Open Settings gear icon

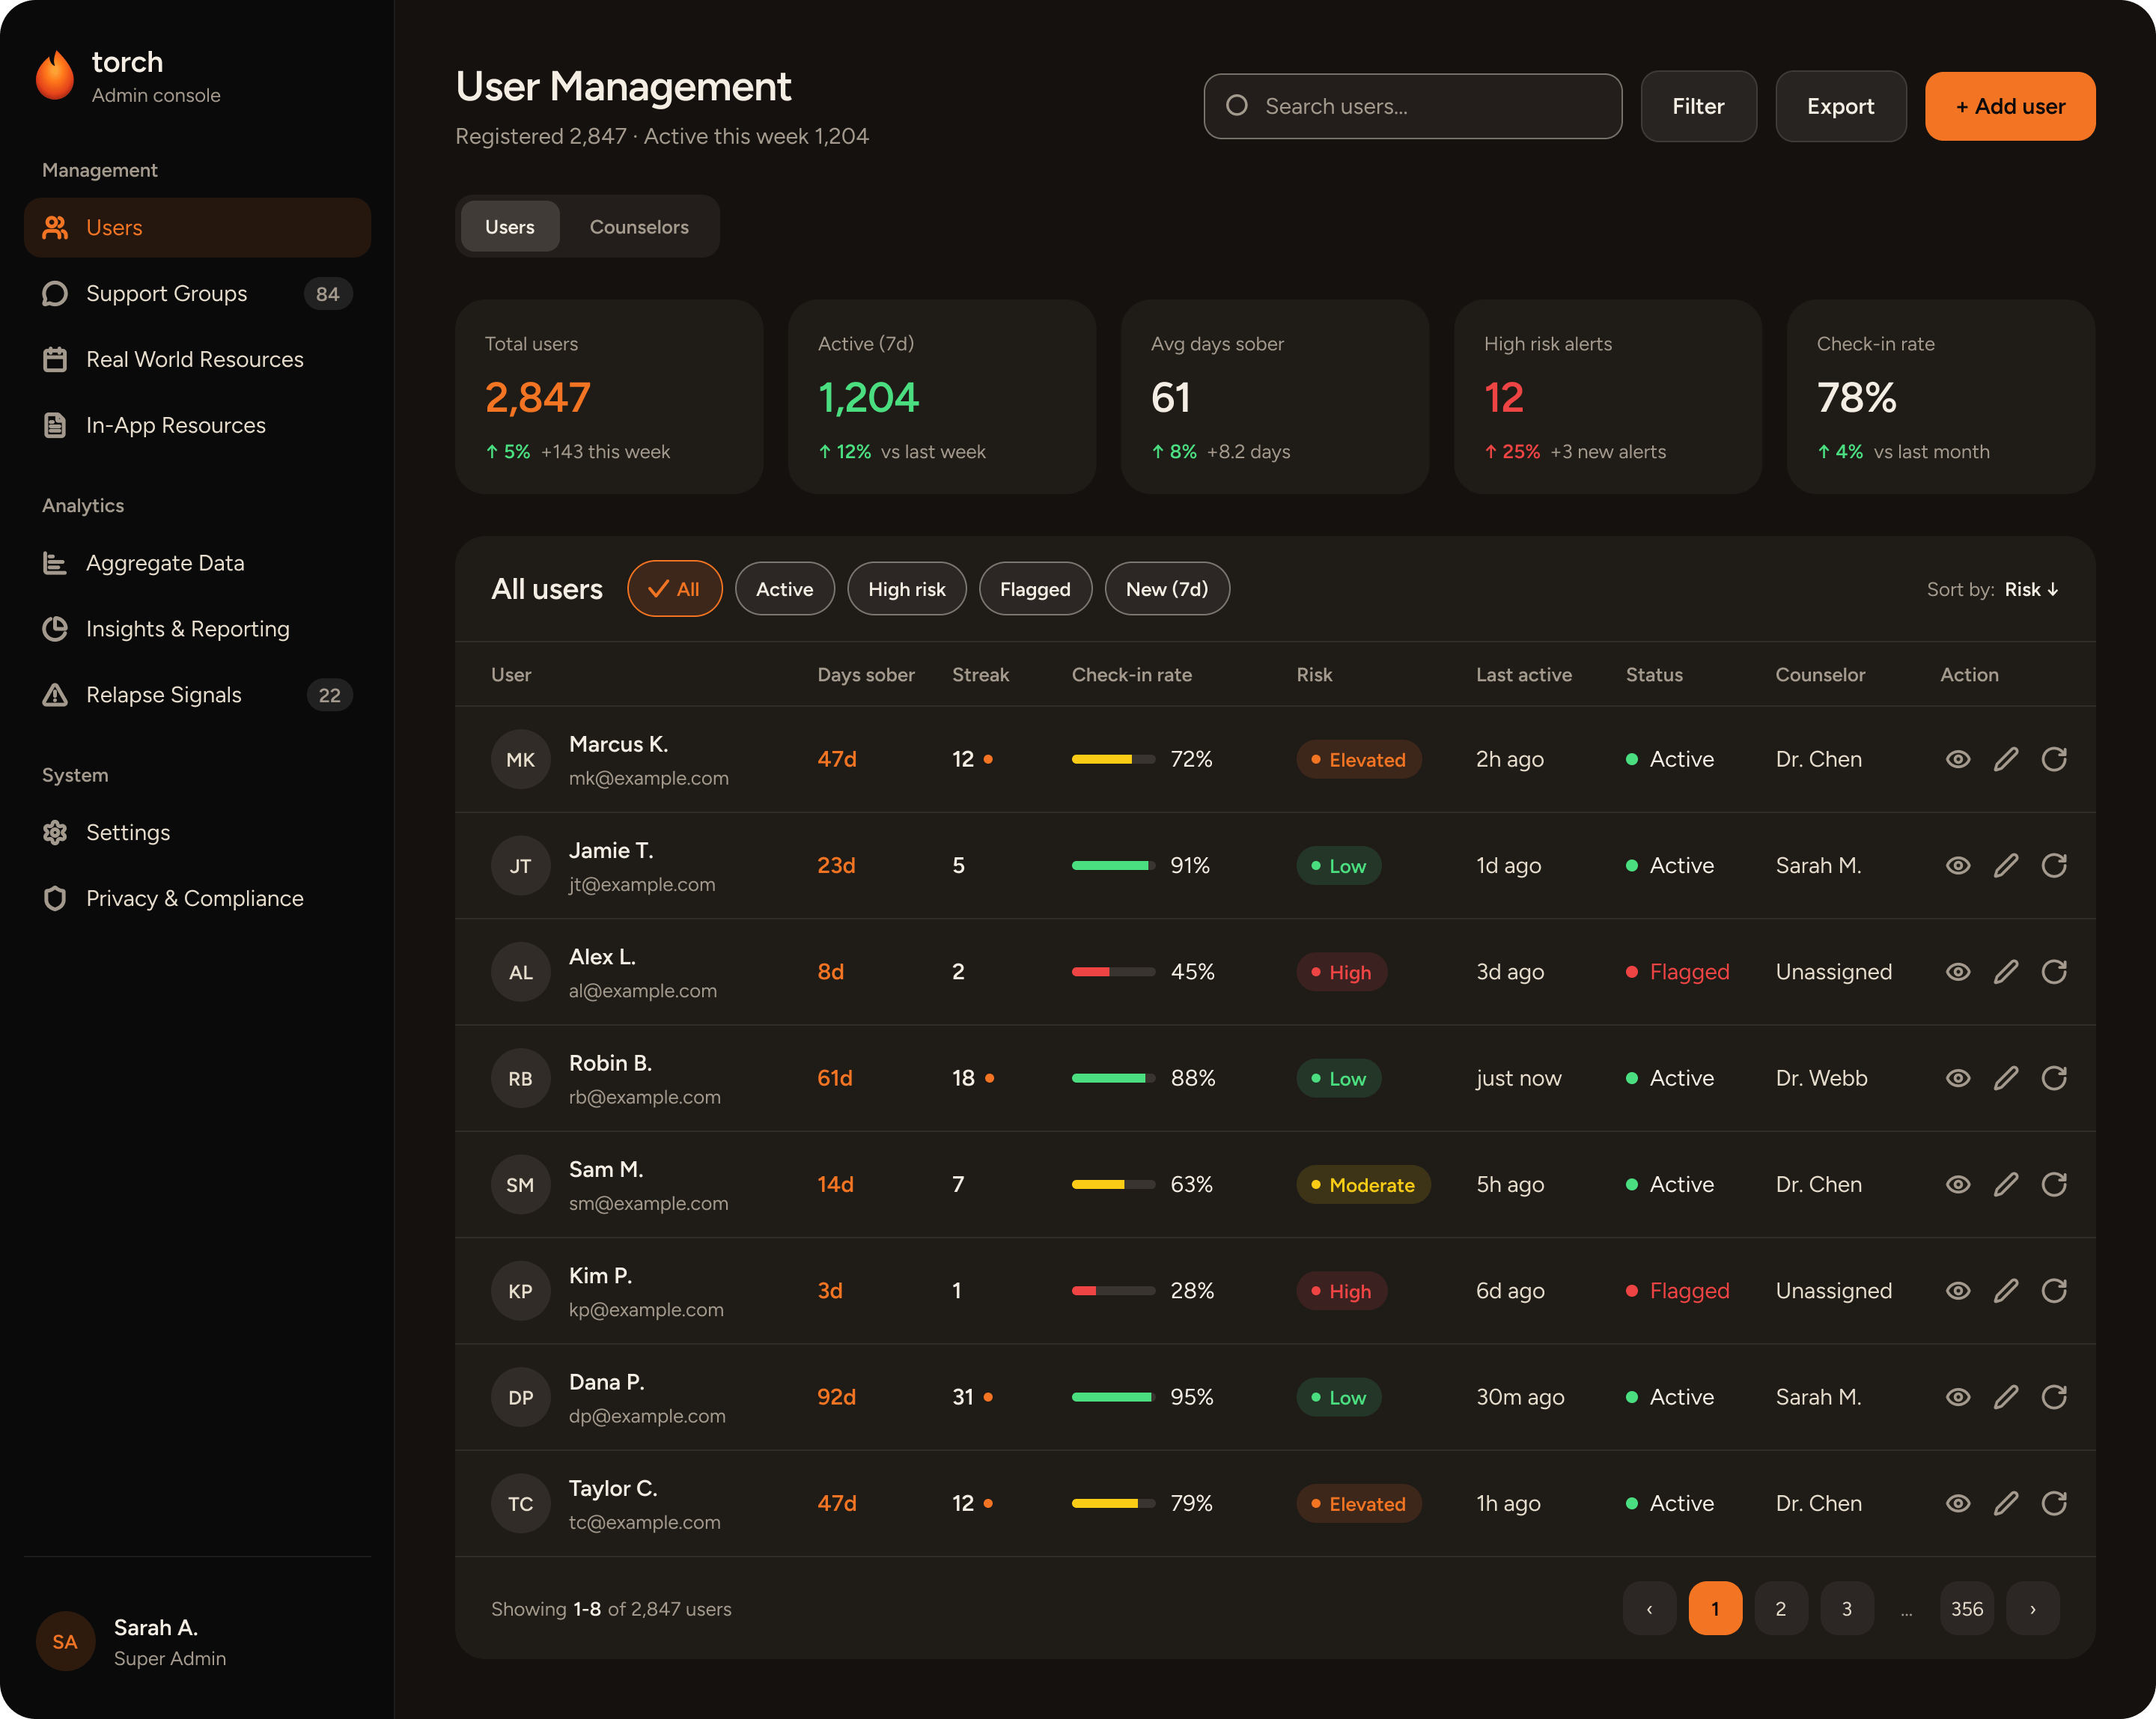tap(55, 833)
